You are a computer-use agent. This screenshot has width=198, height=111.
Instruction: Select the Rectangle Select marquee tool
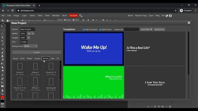pos(2,30)
